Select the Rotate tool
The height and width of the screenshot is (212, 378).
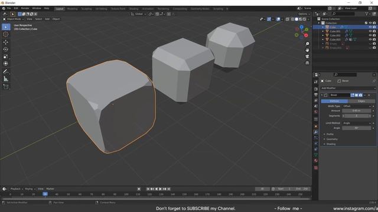click(x=6, y=49)
